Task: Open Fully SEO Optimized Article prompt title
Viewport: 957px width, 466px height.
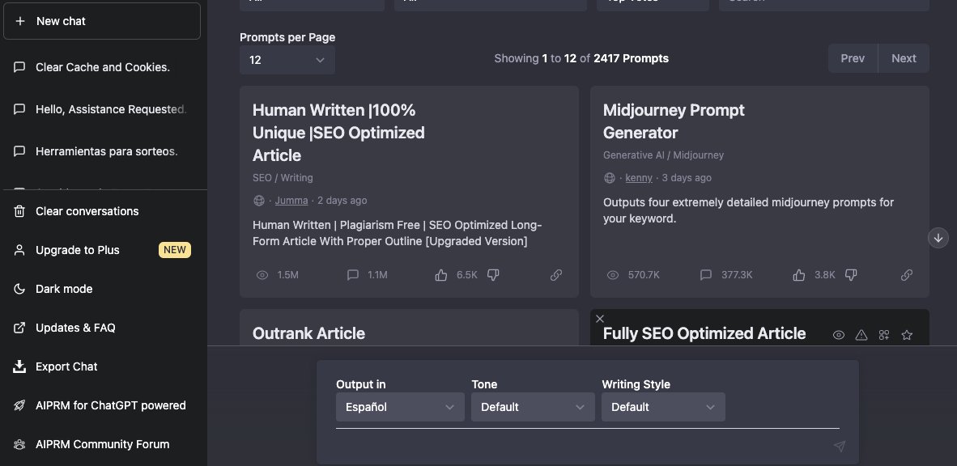Action: click(x=704, y=333)
